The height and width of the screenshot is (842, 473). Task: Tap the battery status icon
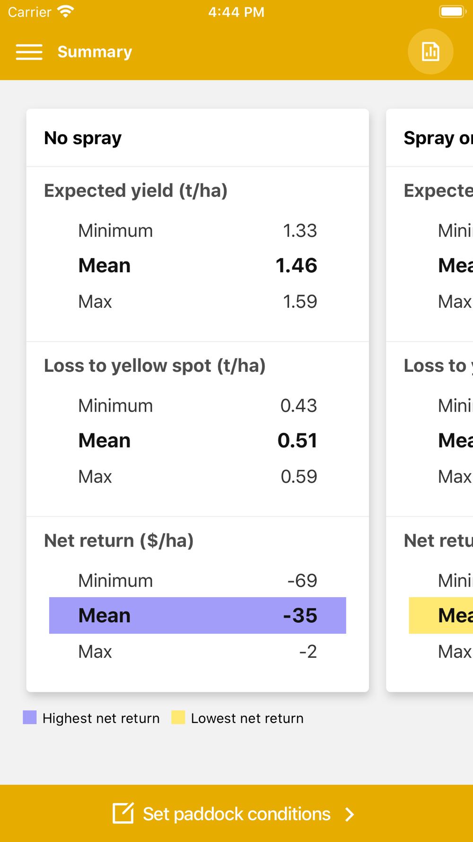coord(452,11)
